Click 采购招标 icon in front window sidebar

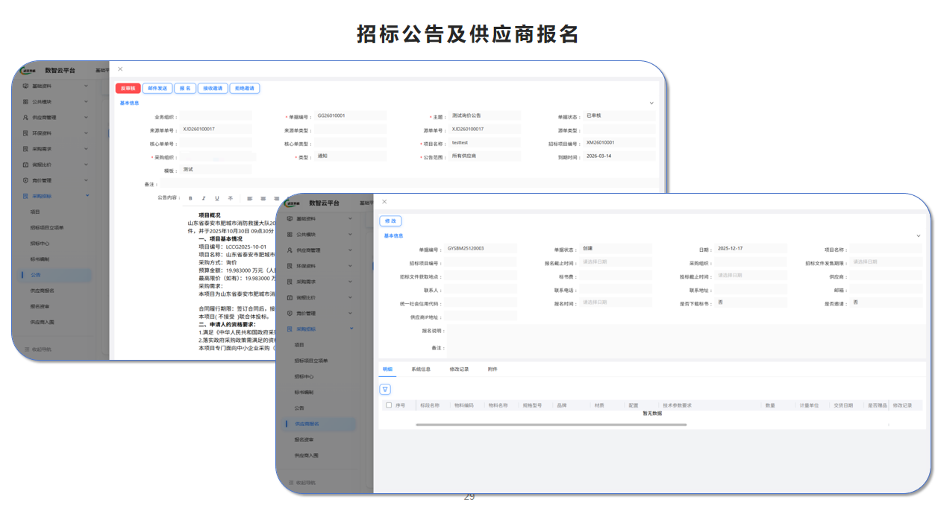pos(290,329)
